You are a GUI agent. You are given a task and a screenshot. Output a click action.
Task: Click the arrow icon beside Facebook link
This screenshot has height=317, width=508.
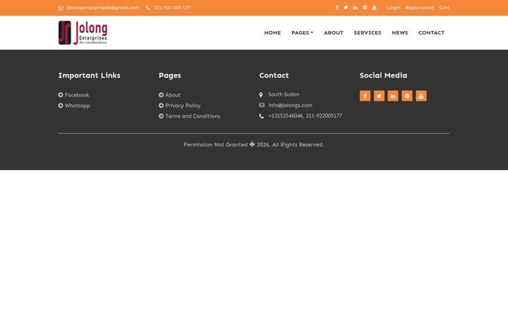[x=61, y=95]
